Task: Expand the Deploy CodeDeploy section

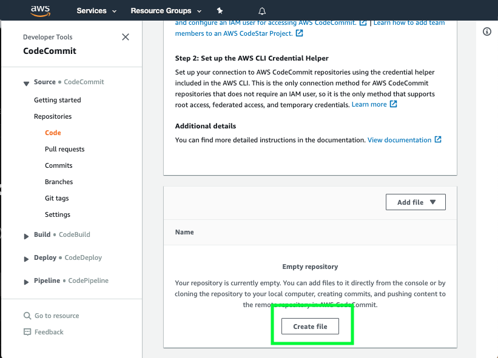Action: (26, 259)
